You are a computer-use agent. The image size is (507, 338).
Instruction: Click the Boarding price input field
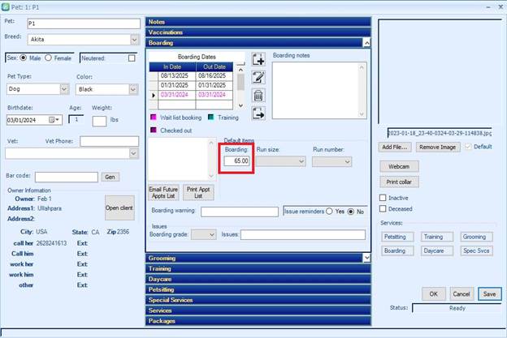[x=238, y=161]
